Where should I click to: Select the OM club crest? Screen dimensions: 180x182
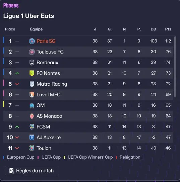click(x=32, y=105)
